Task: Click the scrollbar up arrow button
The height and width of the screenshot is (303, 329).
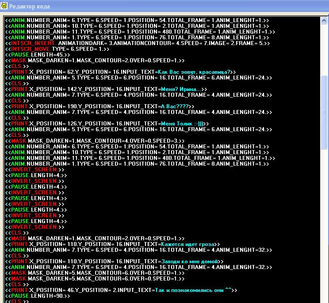Action: (324, 20)
